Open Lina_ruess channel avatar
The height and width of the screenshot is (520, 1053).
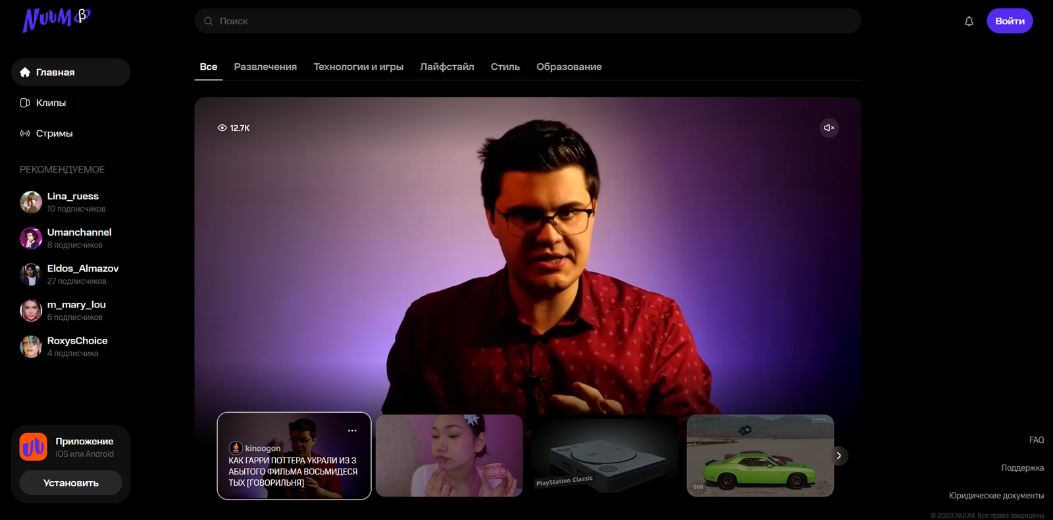[31, 202]
